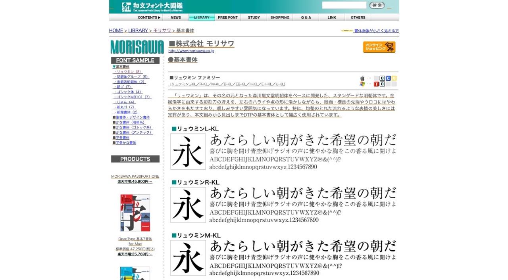508x280 pixels.
Task: Open the 書体画像が小さく見える方 help link
Action: tap(376, 31)
